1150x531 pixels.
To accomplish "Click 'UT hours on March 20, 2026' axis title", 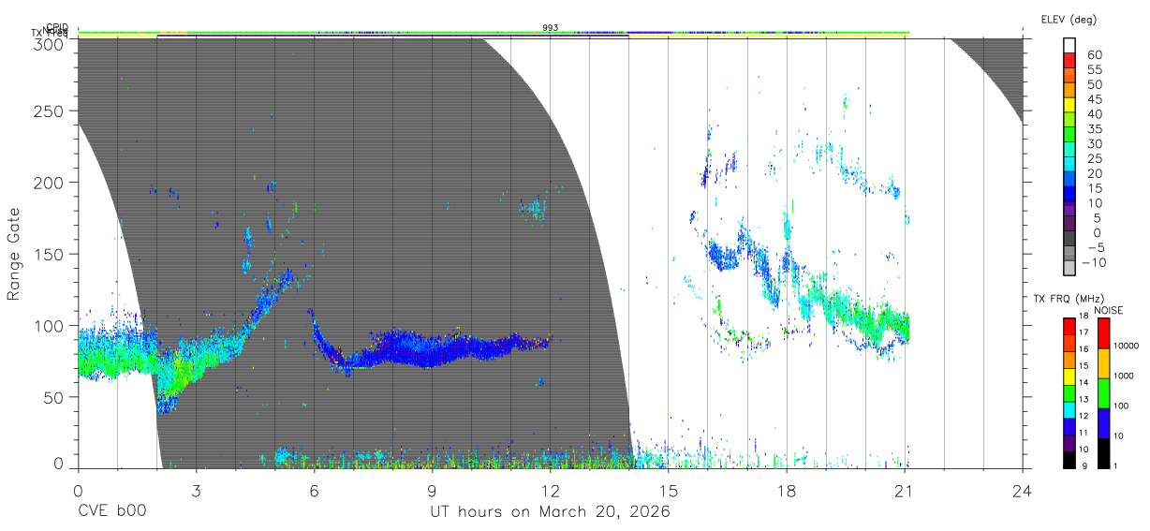I will pos(550,512).
